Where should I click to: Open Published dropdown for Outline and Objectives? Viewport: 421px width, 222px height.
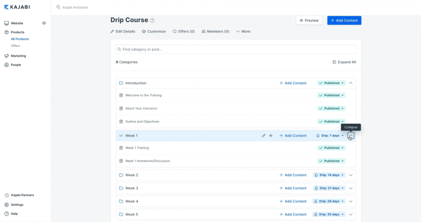[x=331, y=122]
